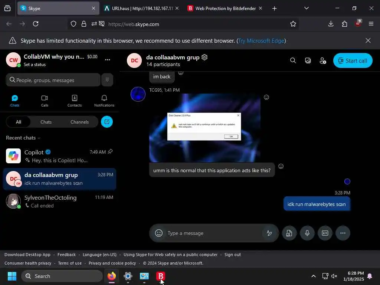Viewport: 380px width, 285px height.
Task: View site security padlock information
Action: click(84, 24)
